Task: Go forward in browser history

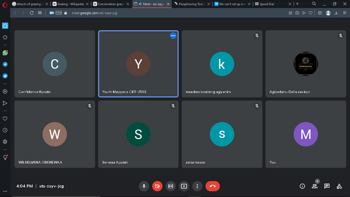Action: tap(23, 13)
